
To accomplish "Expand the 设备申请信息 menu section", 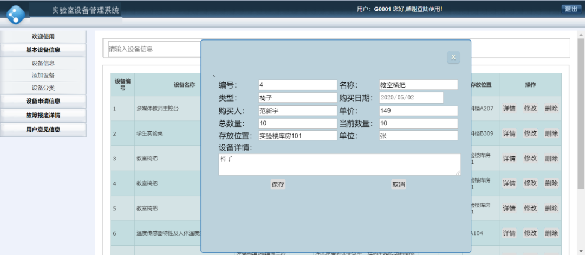I will [x=43, y=101].
